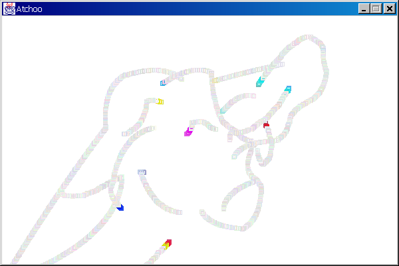Click the small blue outlined square near top

tap(163, 83)
